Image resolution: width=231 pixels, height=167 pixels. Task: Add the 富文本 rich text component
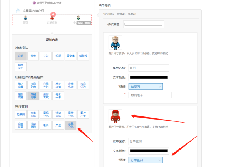(70, 56)
